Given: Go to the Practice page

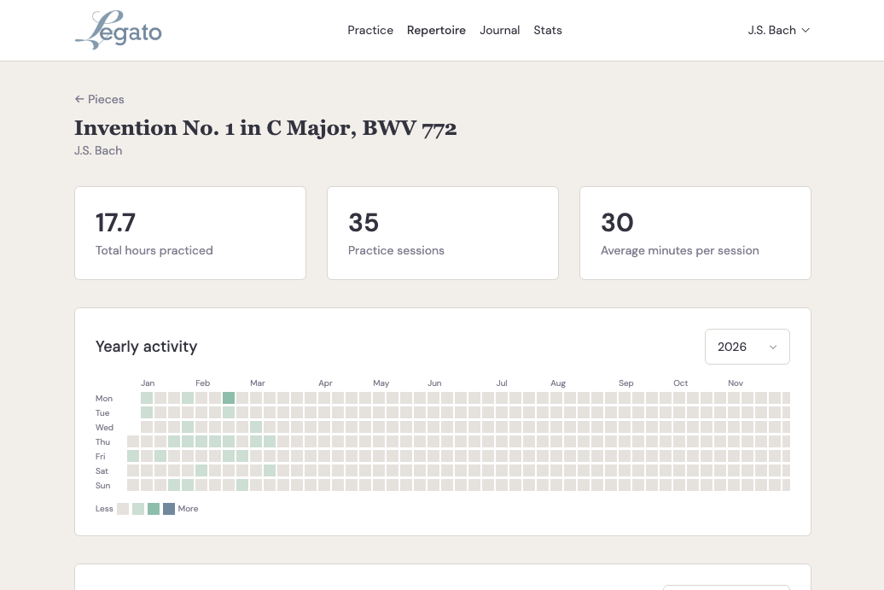Looking at the screenshot, I should click(370, 30).
